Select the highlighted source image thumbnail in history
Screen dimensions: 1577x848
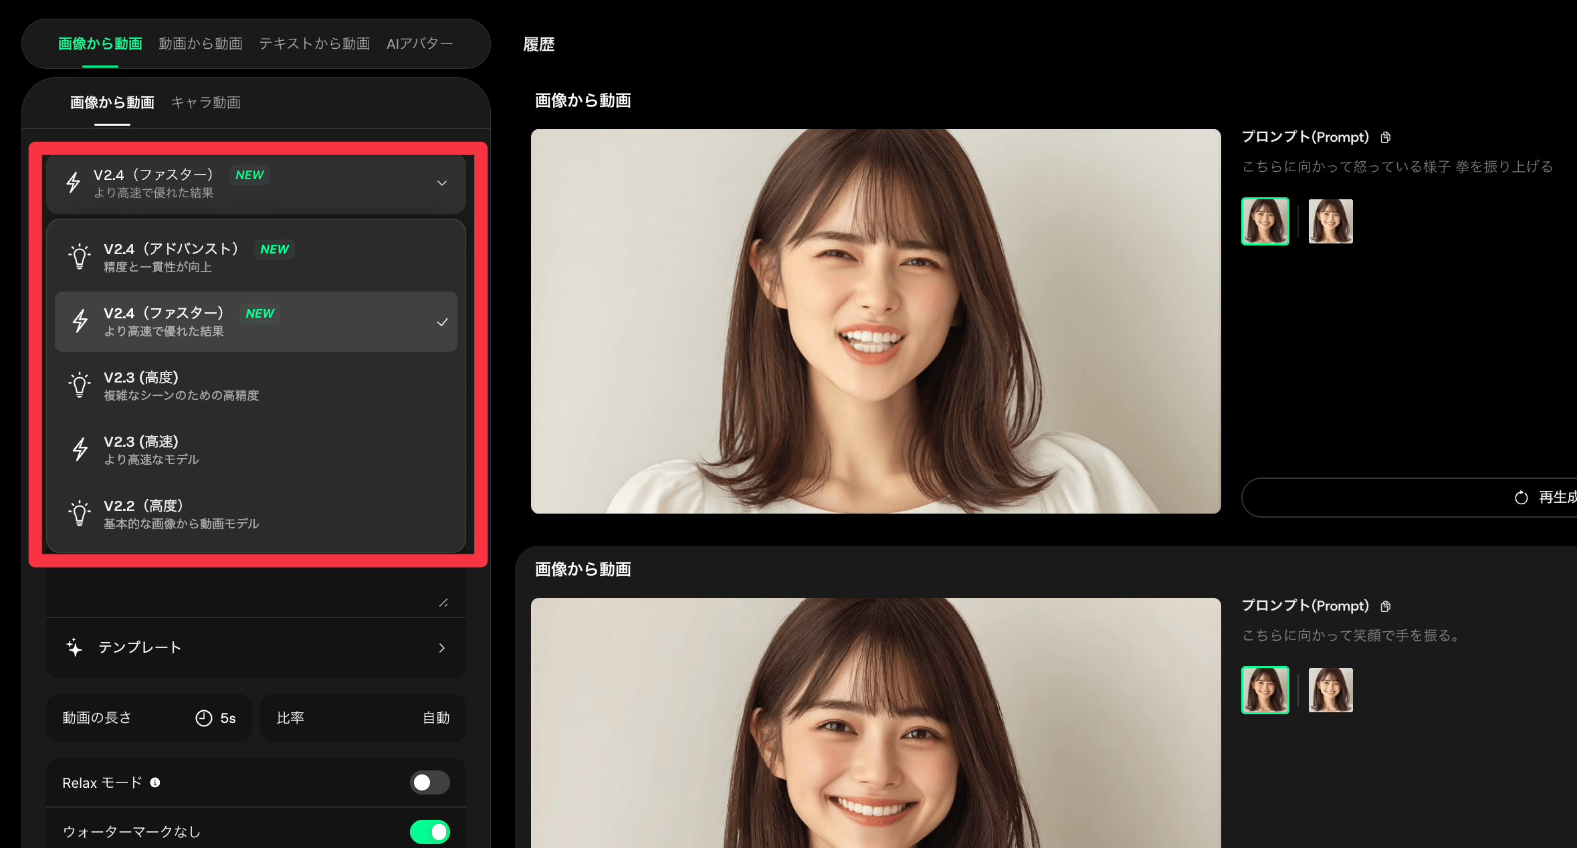1265,221
